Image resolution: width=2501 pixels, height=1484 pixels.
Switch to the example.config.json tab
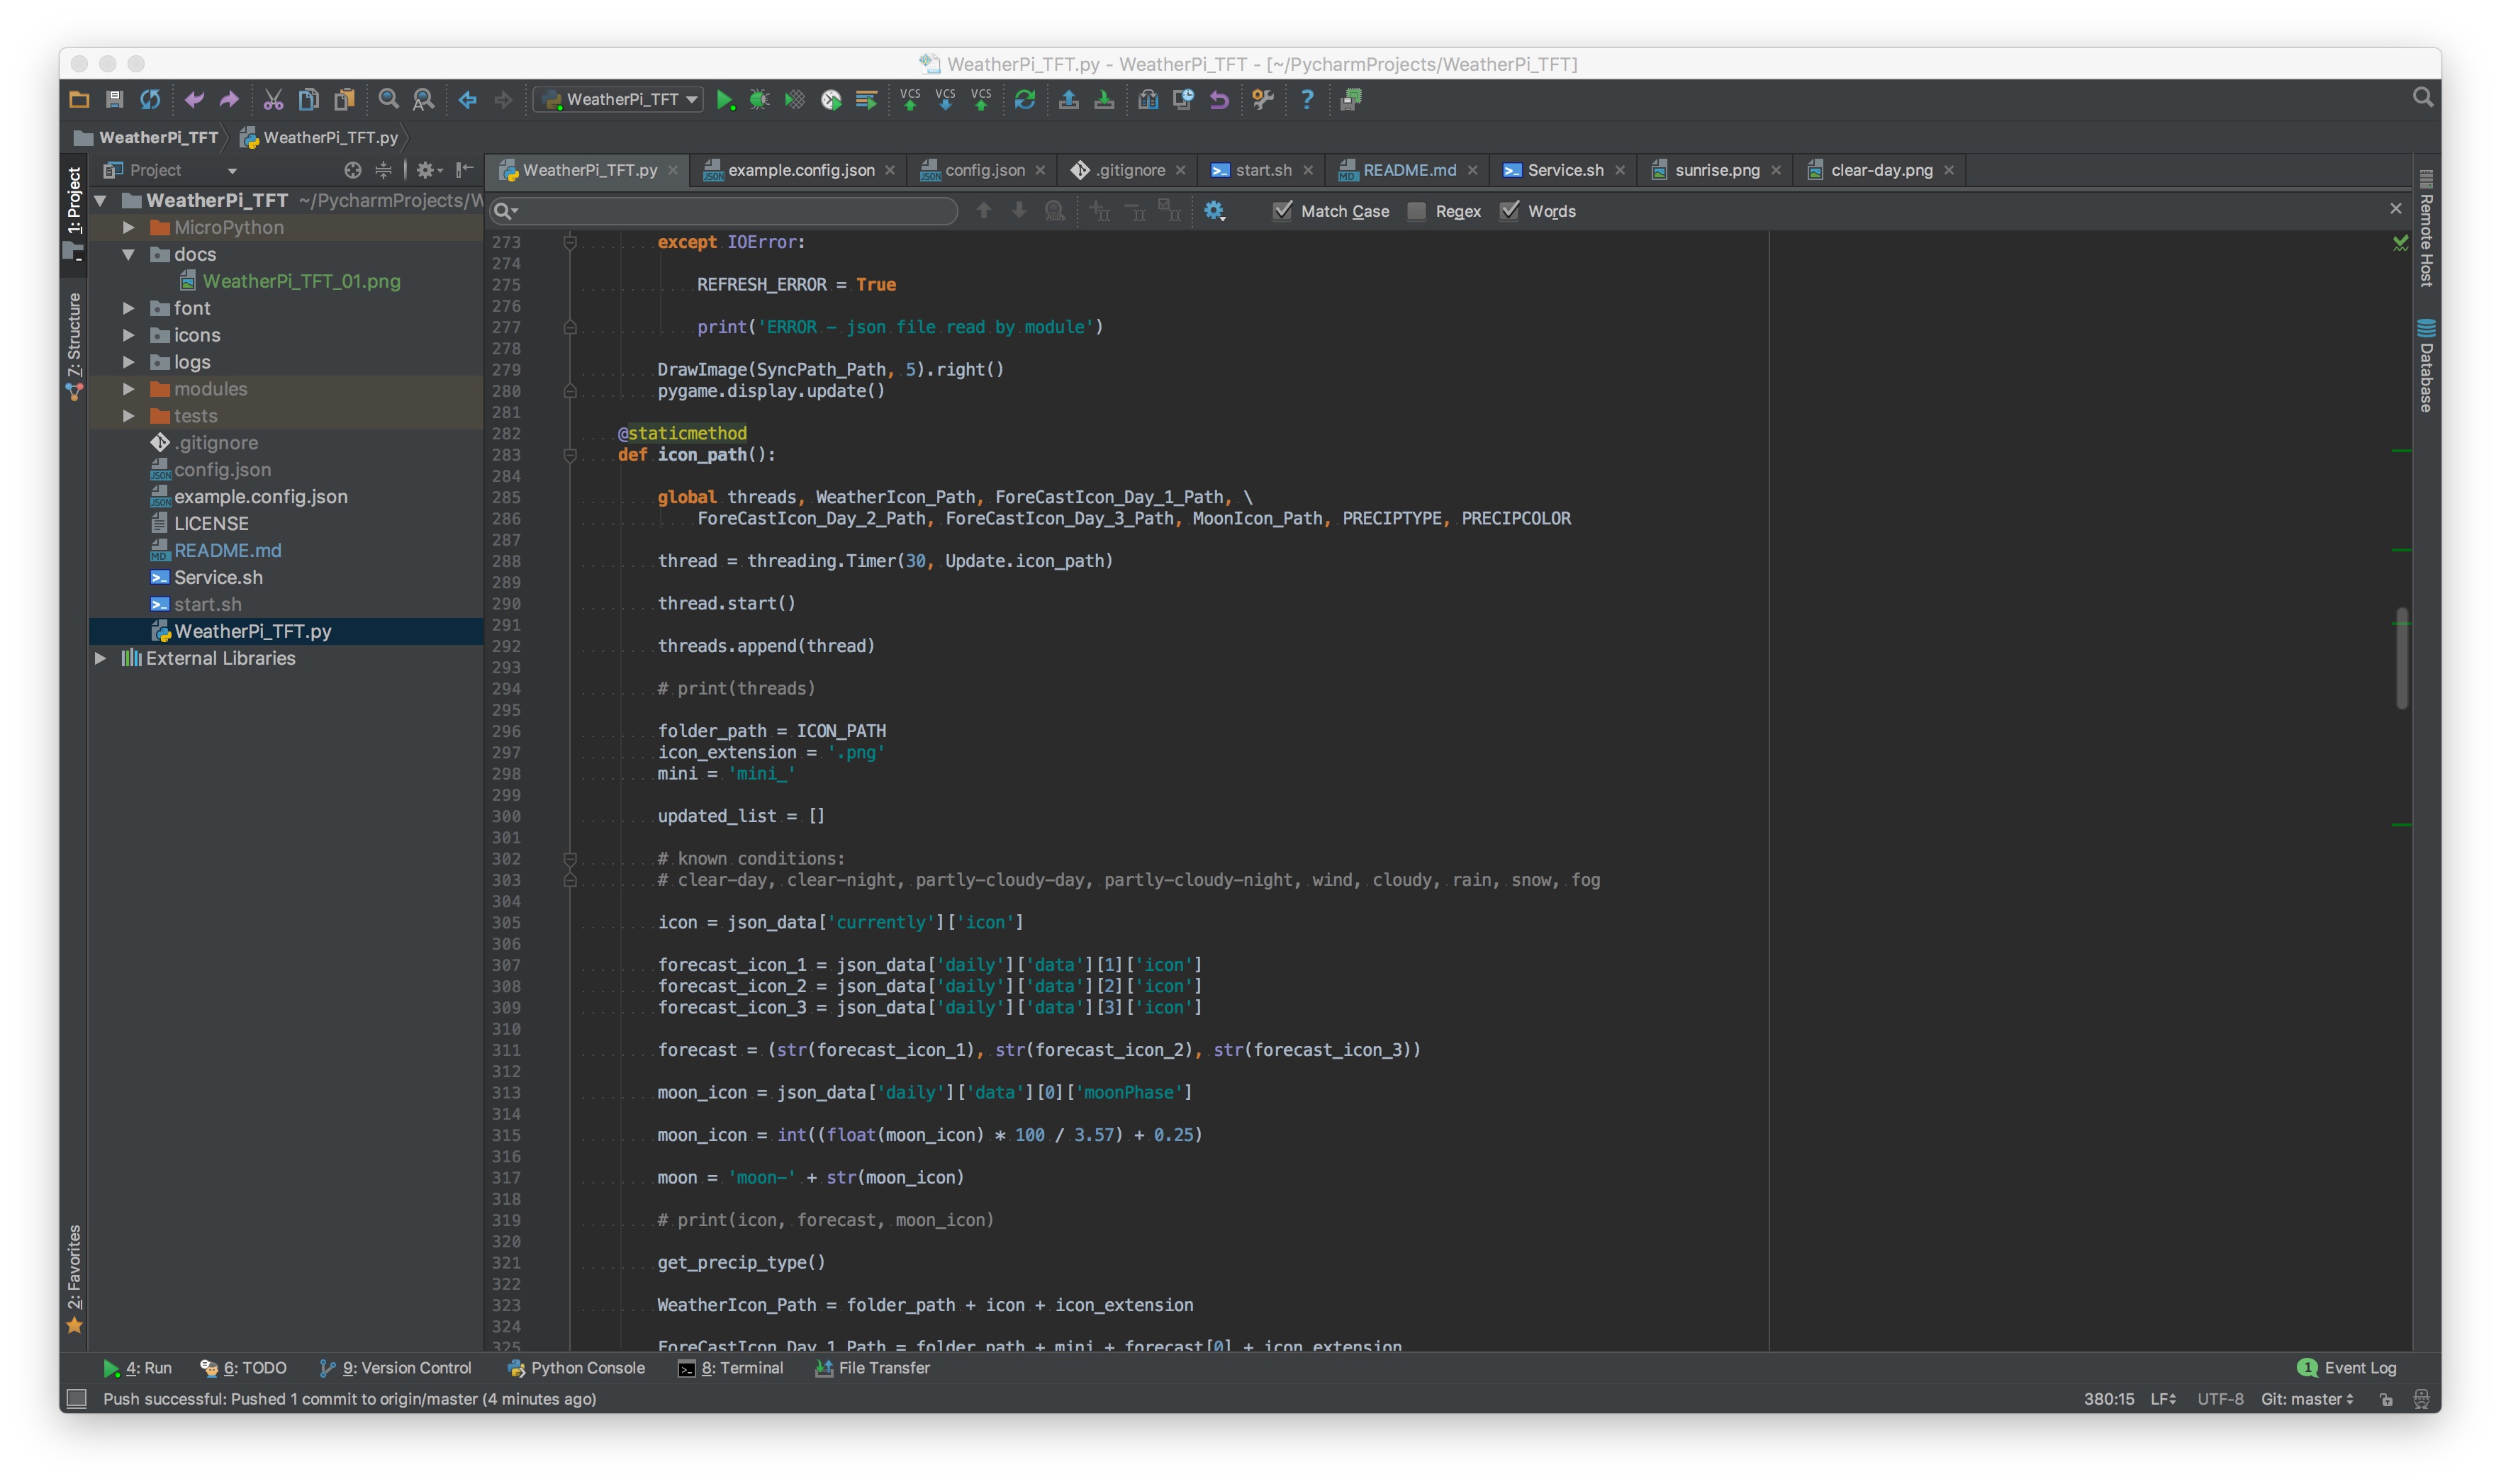tap(800, 170)
